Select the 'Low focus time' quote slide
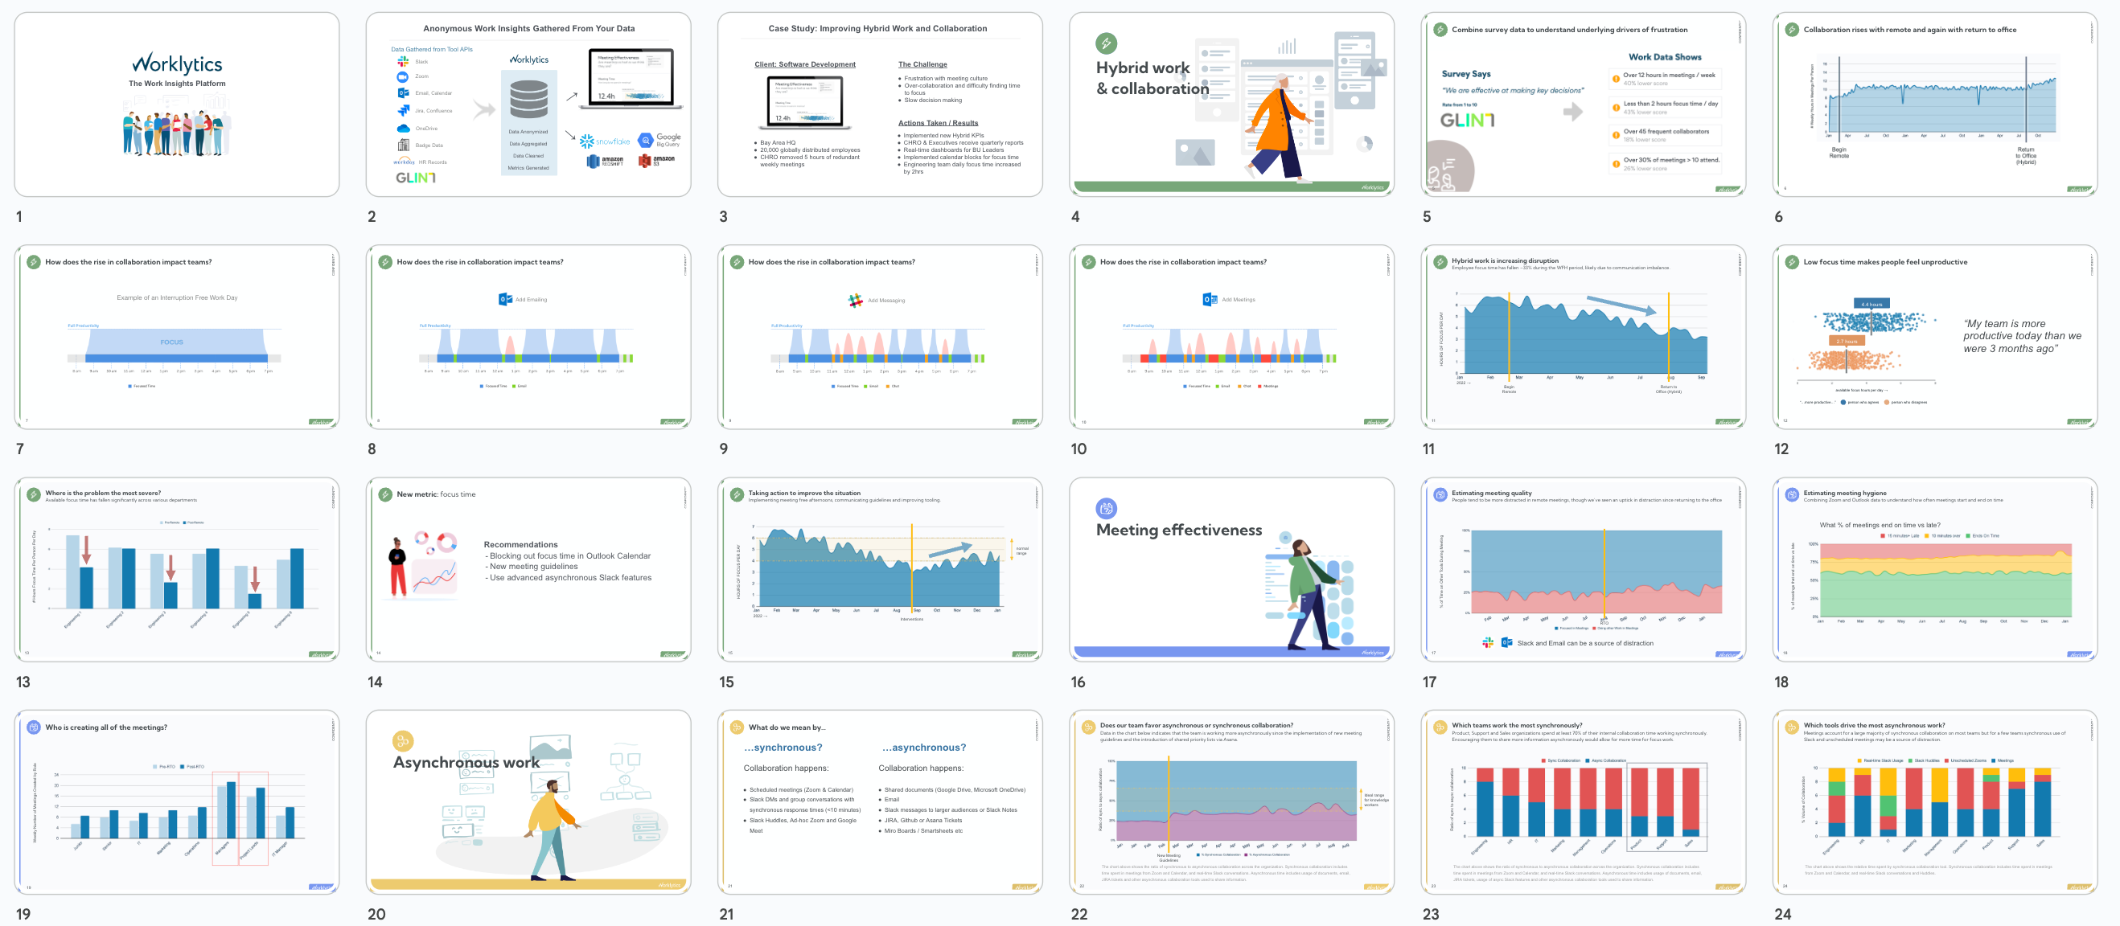This screenshot has height=926, width=2120. pyautogui.click(x=1934, y=337)
